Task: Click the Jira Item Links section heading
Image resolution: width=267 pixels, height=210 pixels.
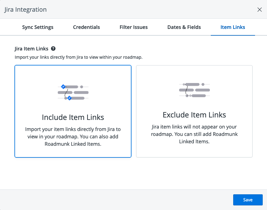Action: (31, 49)
